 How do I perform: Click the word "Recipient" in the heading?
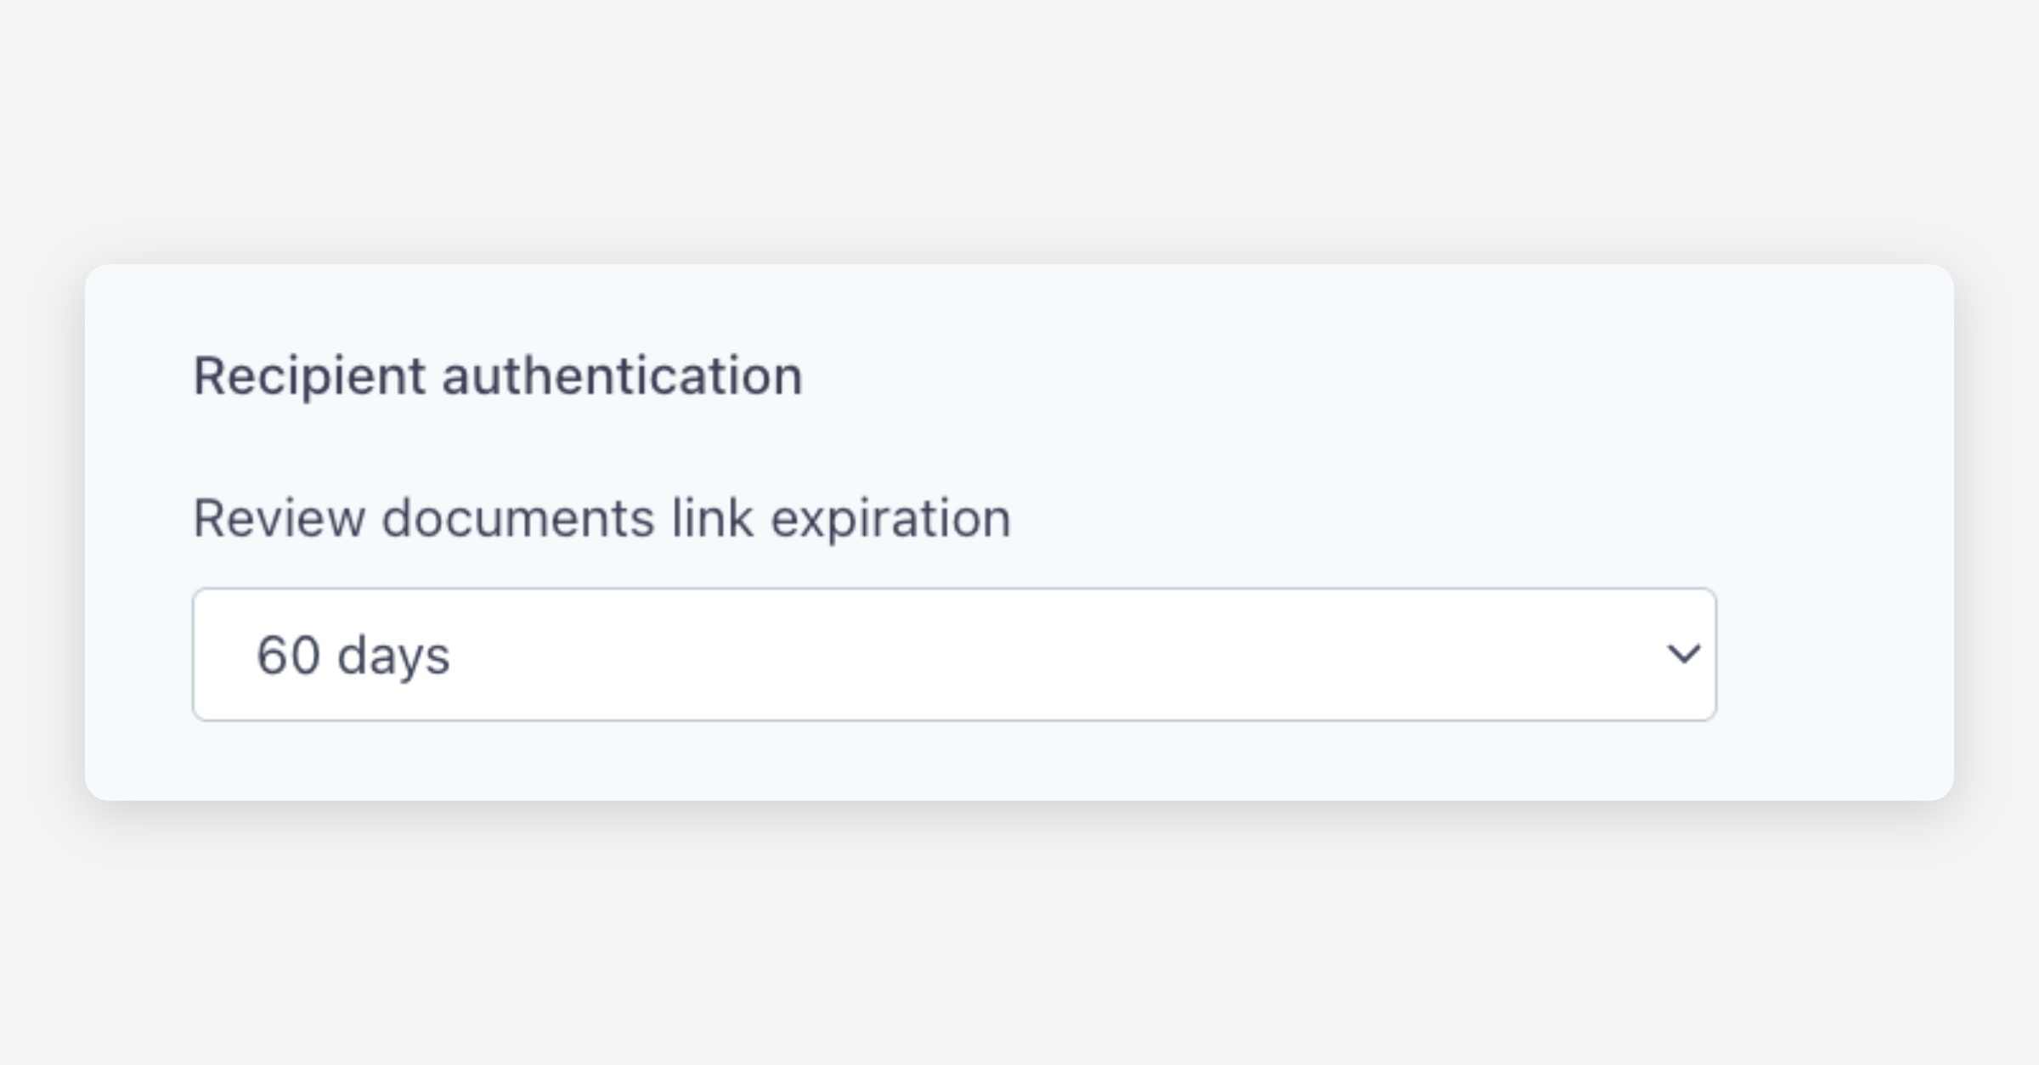pos(309,375)
